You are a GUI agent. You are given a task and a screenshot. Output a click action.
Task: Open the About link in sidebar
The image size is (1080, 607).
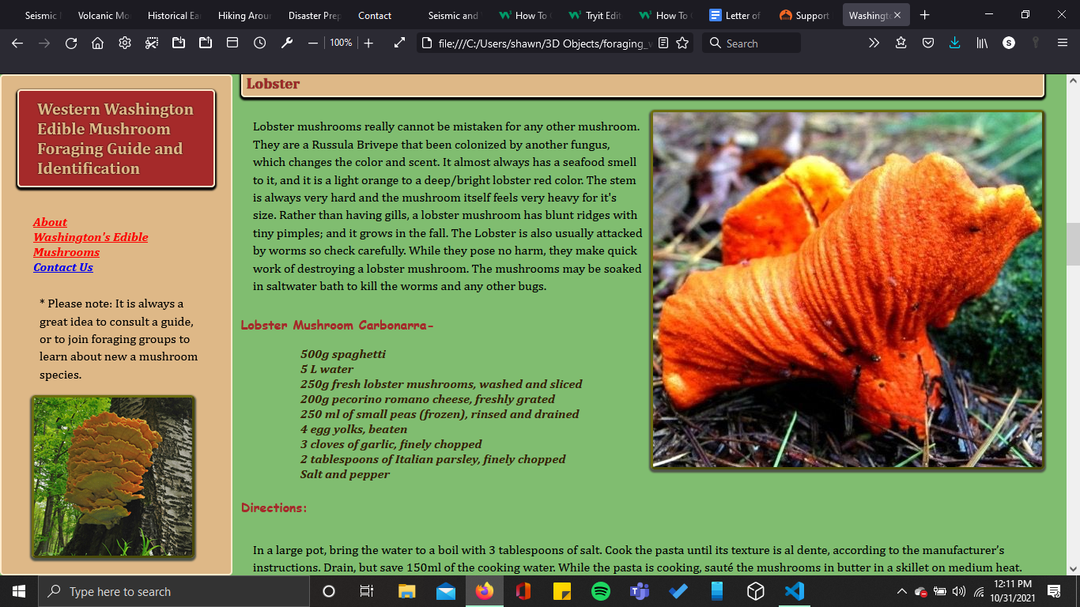coord(50,222)
